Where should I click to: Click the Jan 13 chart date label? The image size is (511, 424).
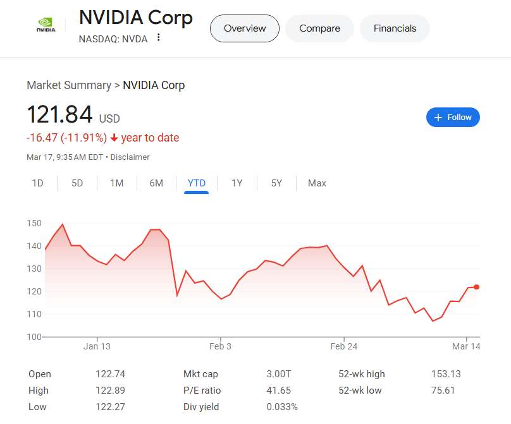(97, 346)
